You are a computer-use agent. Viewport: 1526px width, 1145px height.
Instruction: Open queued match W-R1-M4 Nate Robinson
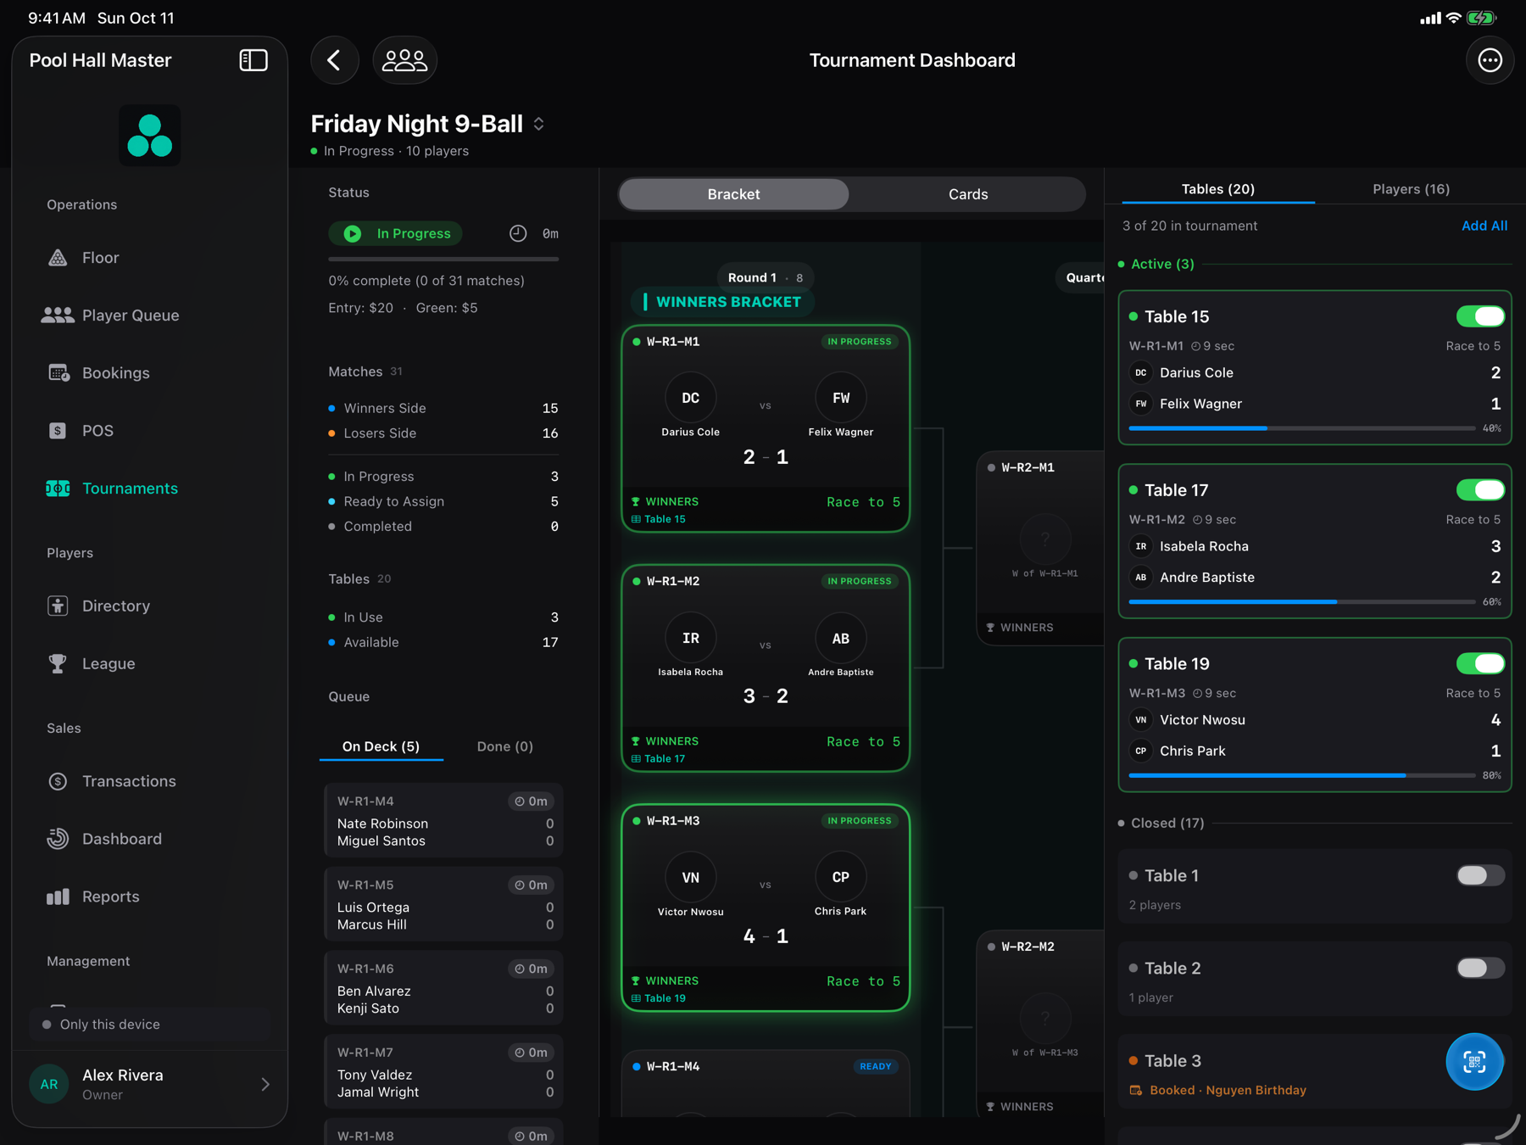[x=443, y=821]
